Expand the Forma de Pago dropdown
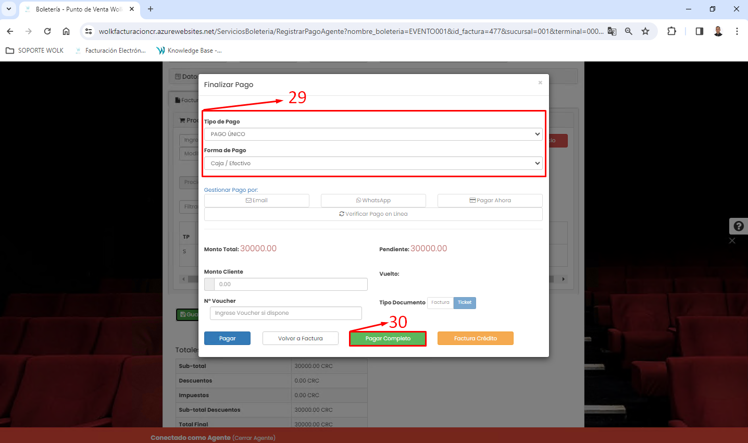 (373, 163)
